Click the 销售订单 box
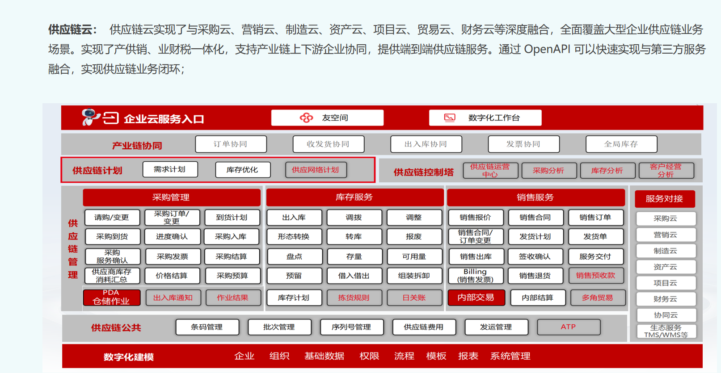The image size is (721, 373). (596, 218)
